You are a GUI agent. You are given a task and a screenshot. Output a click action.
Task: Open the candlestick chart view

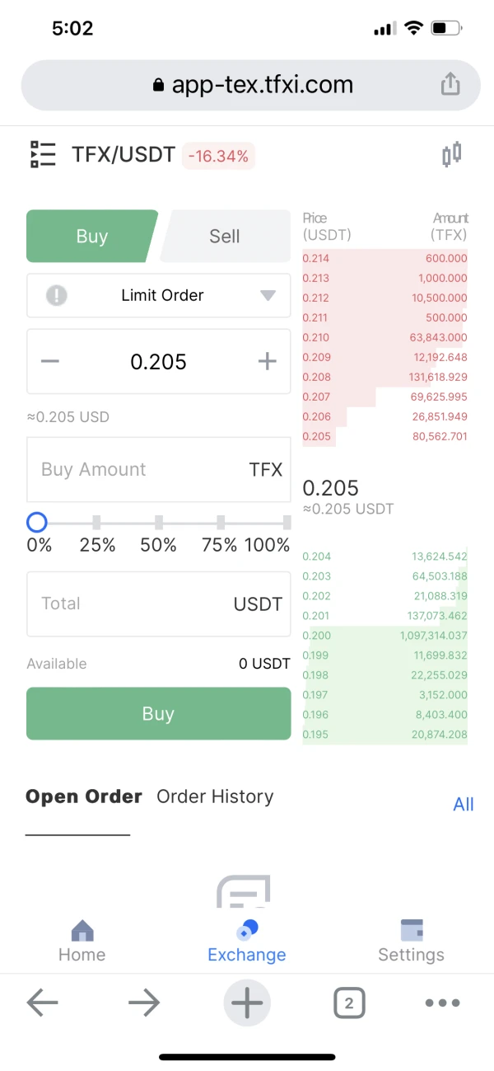point(451,154)
